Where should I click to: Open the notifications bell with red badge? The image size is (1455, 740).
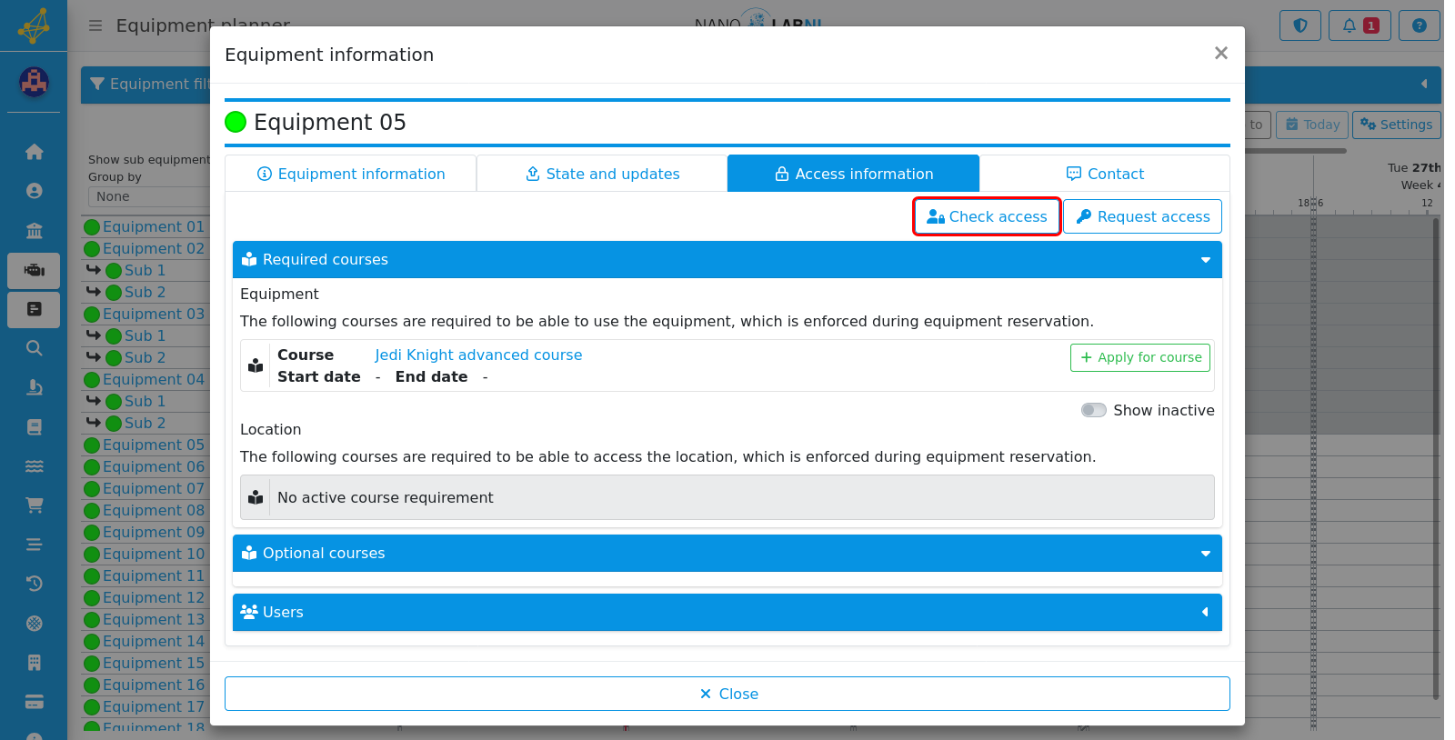coord(1360,25)
